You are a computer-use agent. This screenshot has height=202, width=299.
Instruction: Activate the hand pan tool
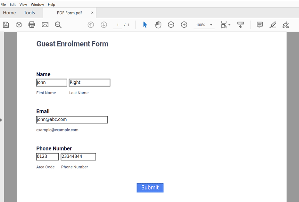click(158, 25)
